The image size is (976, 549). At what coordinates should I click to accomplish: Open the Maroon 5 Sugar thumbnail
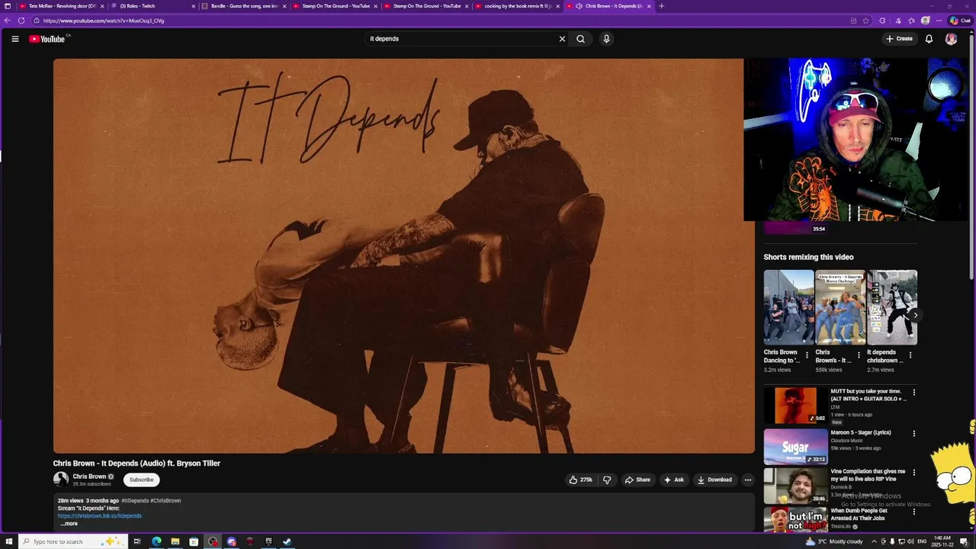tap(795, 447)
